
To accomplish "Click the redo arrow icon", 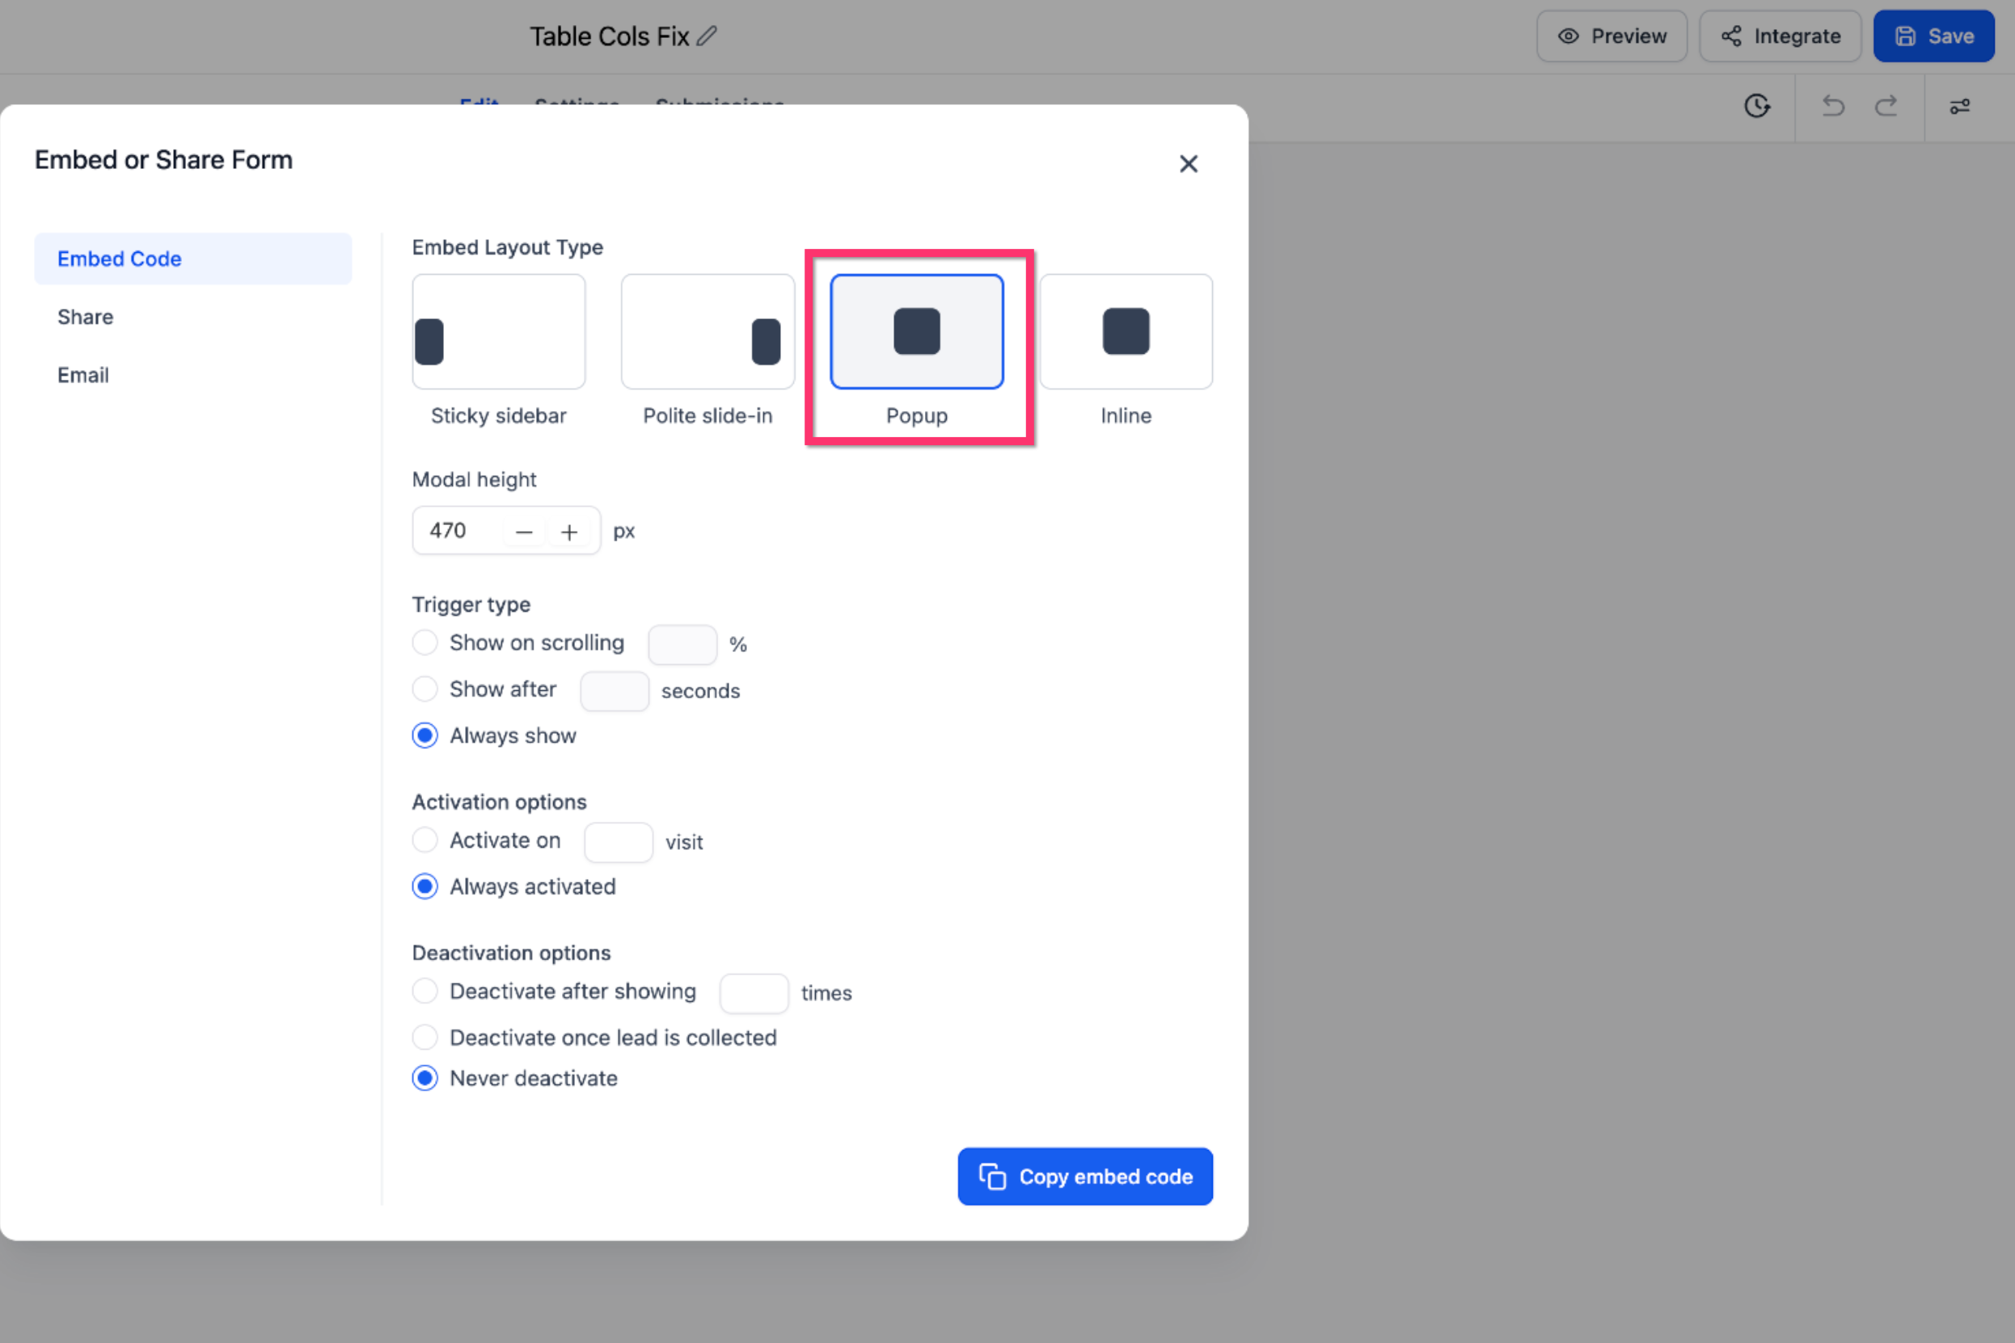I will (1886, 106).
